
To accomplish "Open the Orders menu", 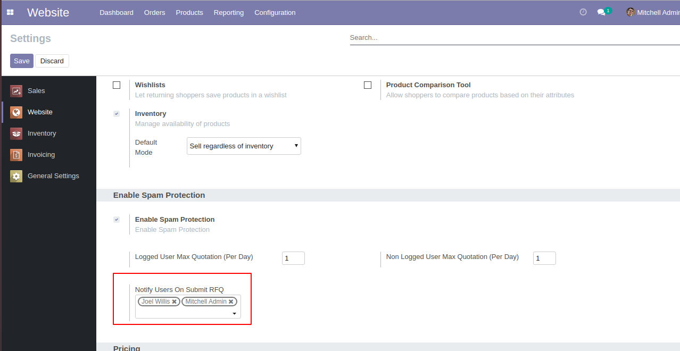I will pyautogui.click(x=155, y=12).
